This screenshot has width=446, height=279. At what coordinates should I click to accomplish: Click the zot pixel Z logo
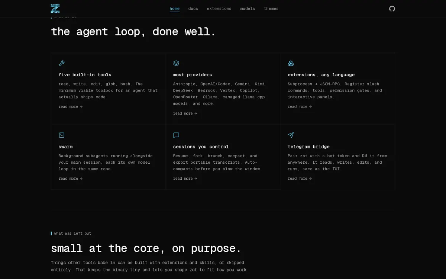click(55, 9)
